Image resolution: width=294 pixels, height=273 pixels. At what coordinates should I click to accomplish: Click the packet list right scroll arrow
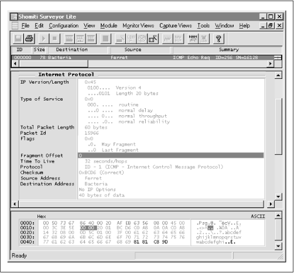click(x=270, y=64)
